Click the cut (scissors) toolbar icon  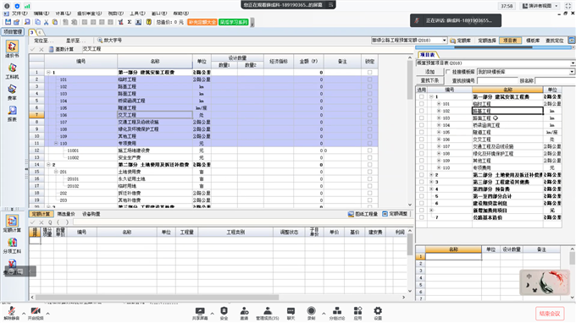[x=47, y=22]
